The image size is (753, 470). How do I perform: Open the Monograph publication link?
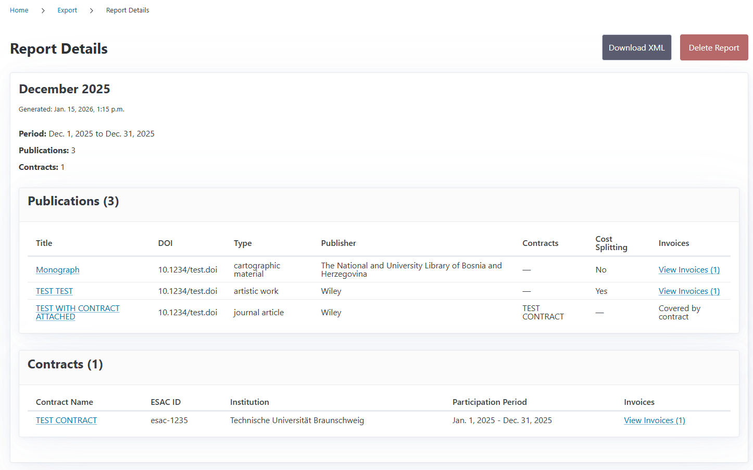tap(58, 270)
